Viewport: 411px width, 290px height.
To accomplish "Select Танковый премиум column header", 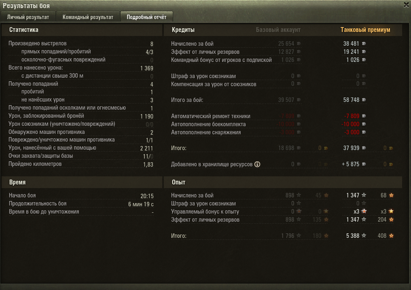I will point(365,30).
